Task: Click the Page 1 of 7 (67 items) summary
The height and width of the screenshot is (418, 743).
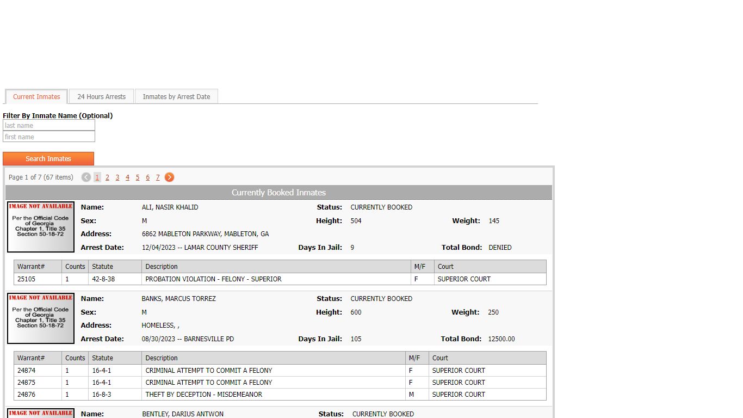Action: click(x=41, y=177)
